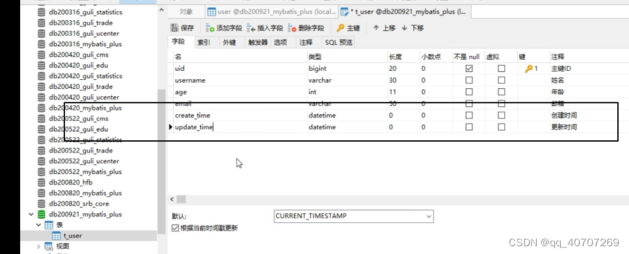Click the int type cell for age
Image resolution: width=629 pixels, height=254 pixels.
(x=347, y=92)
